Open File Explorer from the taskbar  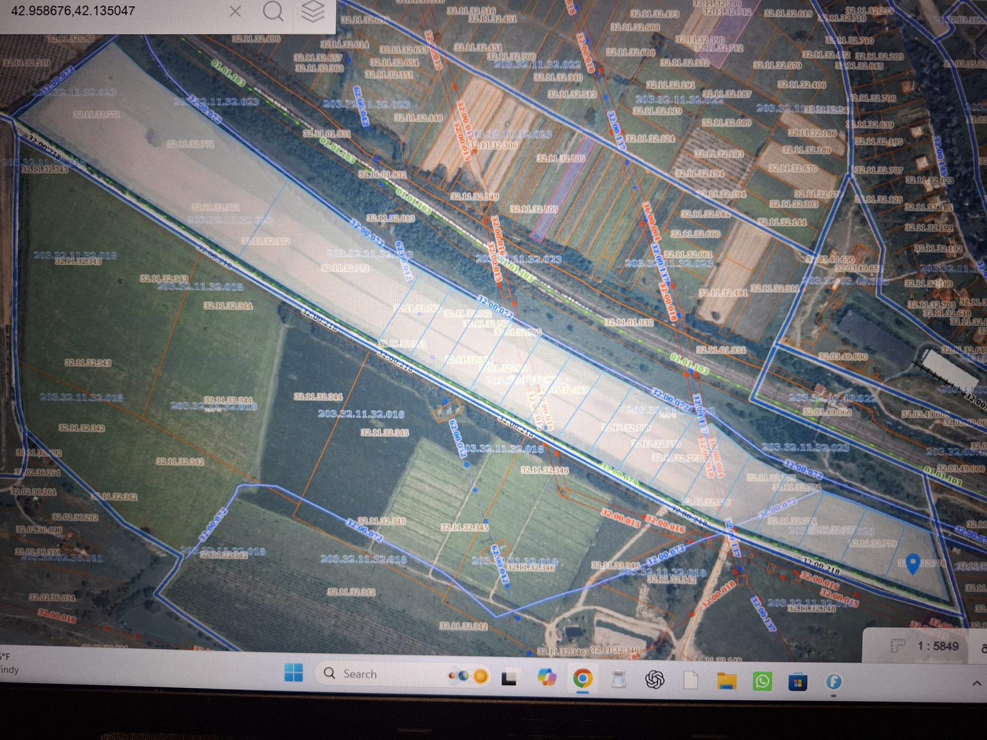[x=726, y=681]
